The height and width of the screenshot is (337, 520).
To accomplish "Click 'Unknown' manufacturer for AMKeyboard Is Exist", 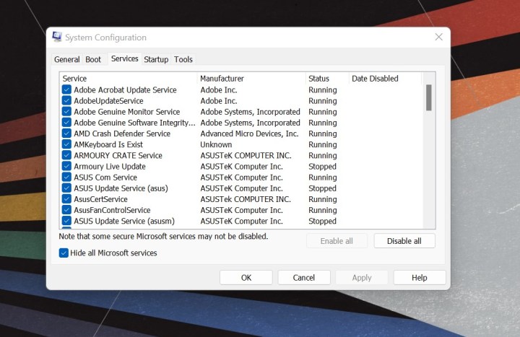I will [216, 144].
